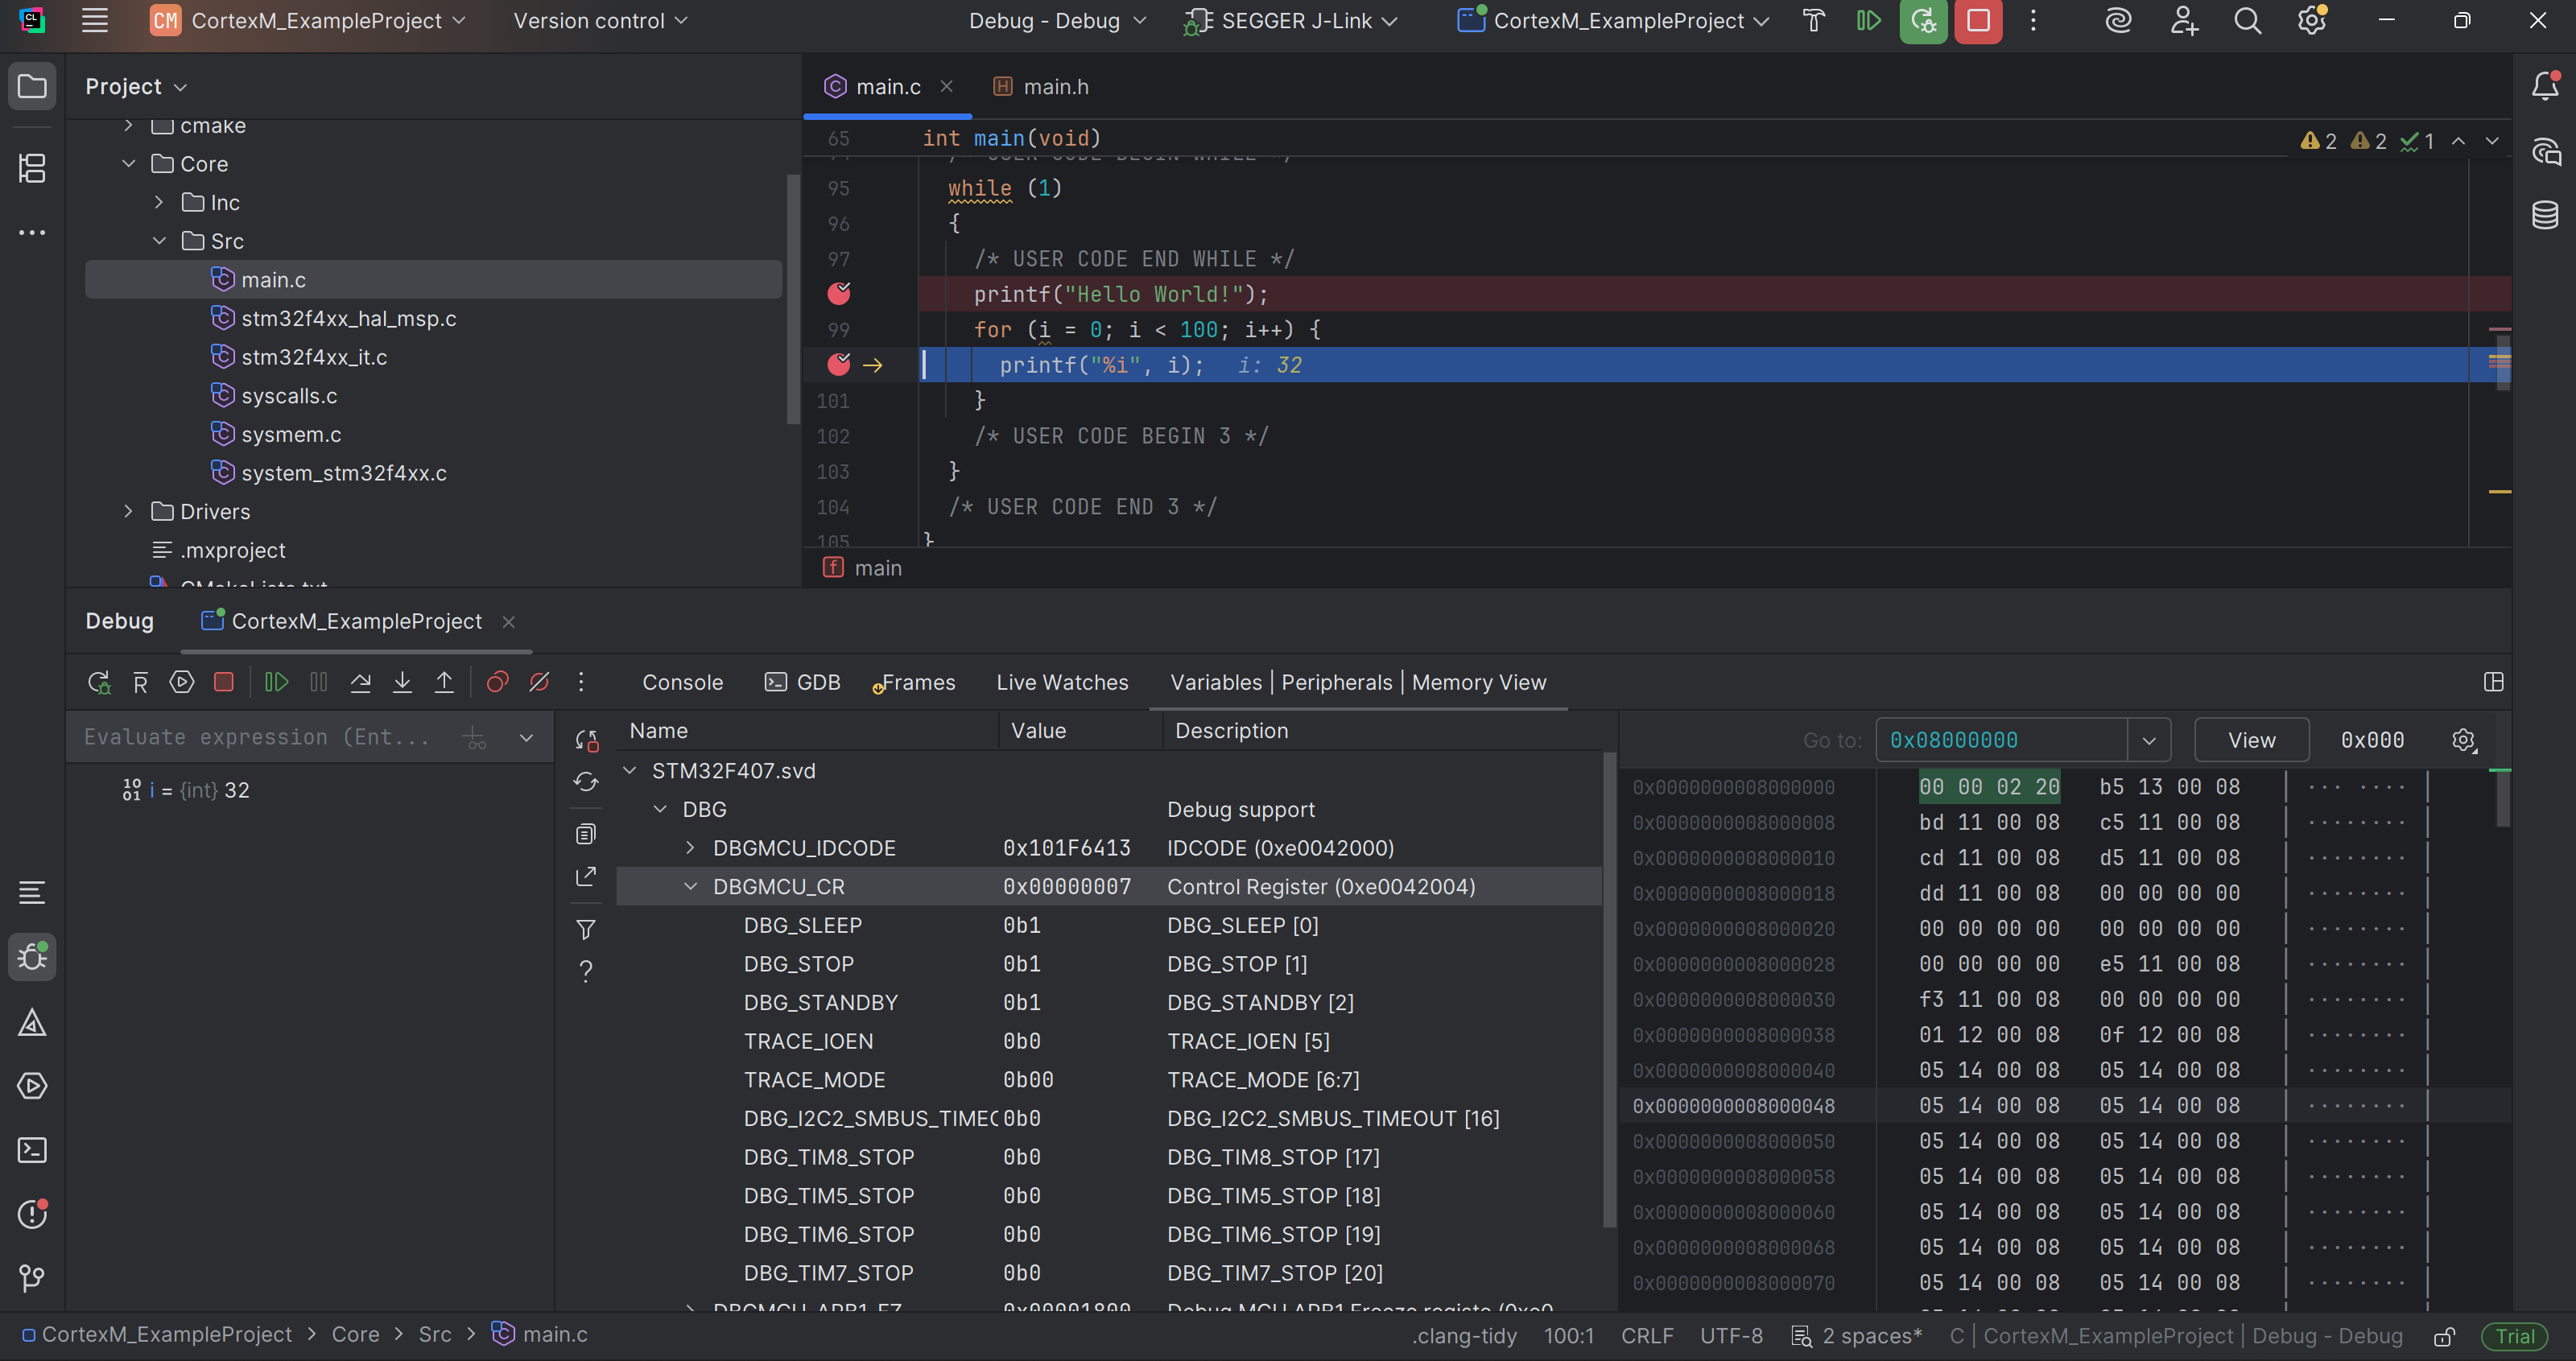Collapse the DBGMCU_CR register node

690,887
